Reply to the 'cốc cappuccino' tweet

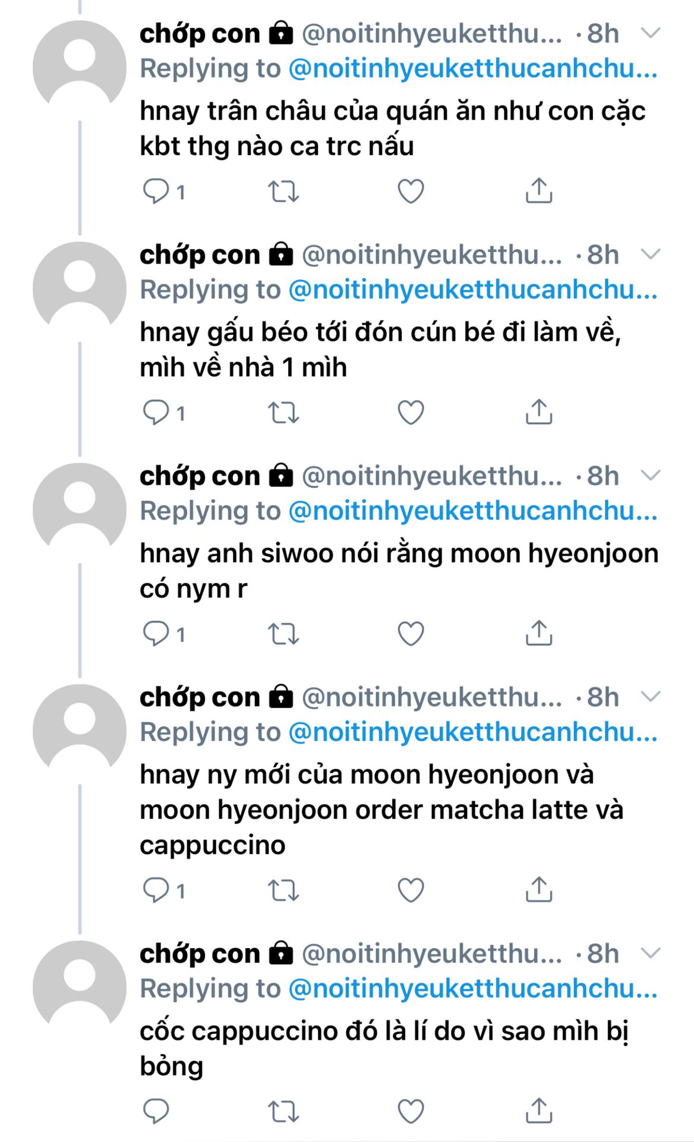click(x=156, y=1111)
